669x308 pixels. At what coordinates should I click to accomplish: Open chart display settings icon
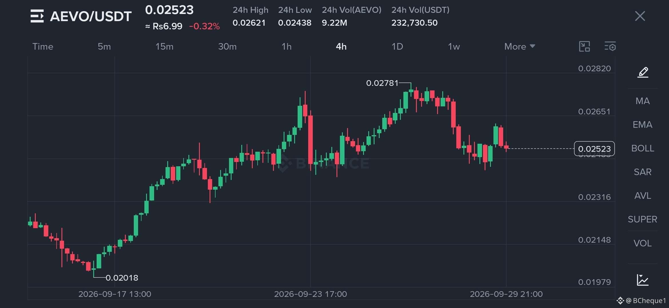(x=610, y=46)
